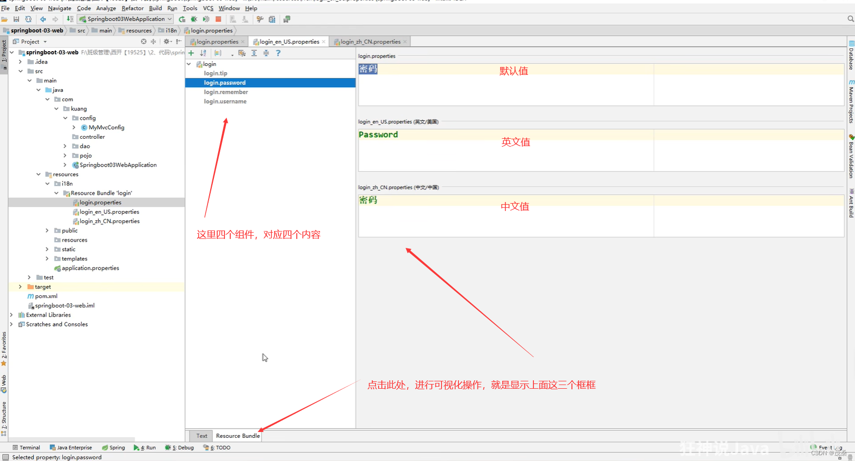This screenshot has width=855, height=461.
Task: Save all files using the floppy icon
Action: coord(16,19)
